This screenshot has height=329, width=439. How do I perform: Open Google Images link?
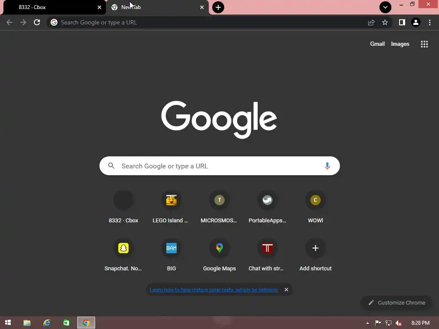pyautogui.click(x=400, y=44)
